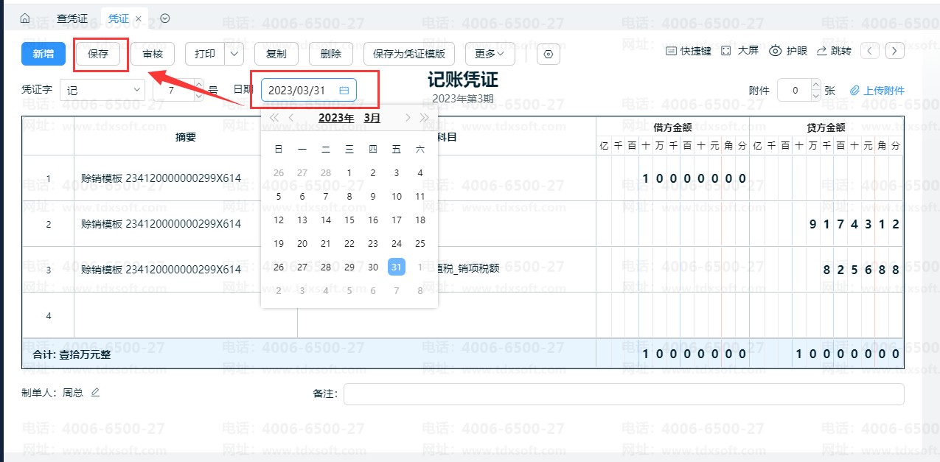Open the tab list chevron dropdown
This screenshot has width=940, height=462.
[165, 18]
